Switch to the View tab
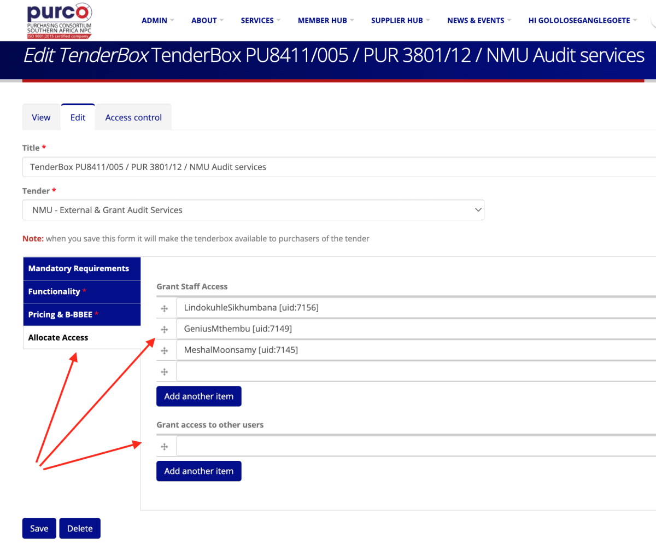The height and width of the screenshot is (544, 656). coord(41,118)
